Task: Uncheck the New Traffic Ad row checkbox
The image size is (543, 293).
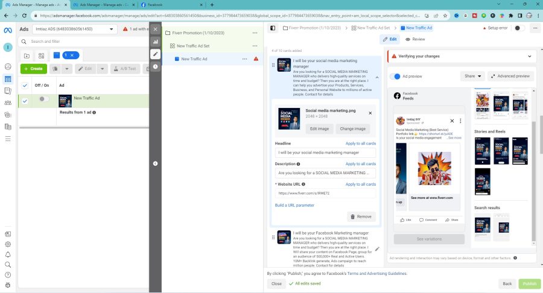Action: [25, 101]
